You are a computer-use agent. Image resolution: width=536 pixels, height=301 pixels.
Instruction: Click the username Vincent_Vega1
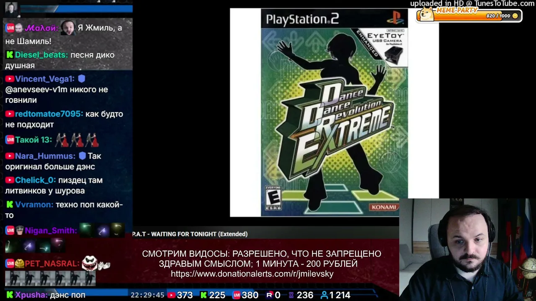tap(44, 79)
